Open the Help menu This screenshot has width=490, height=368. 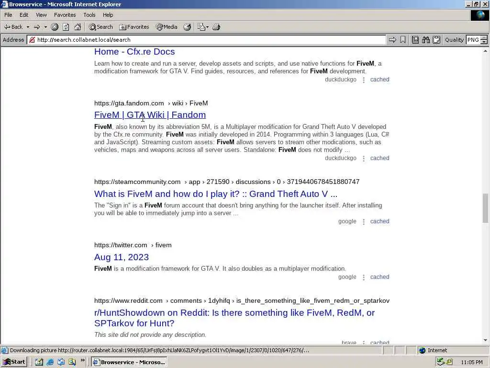(x=108, y=15)
